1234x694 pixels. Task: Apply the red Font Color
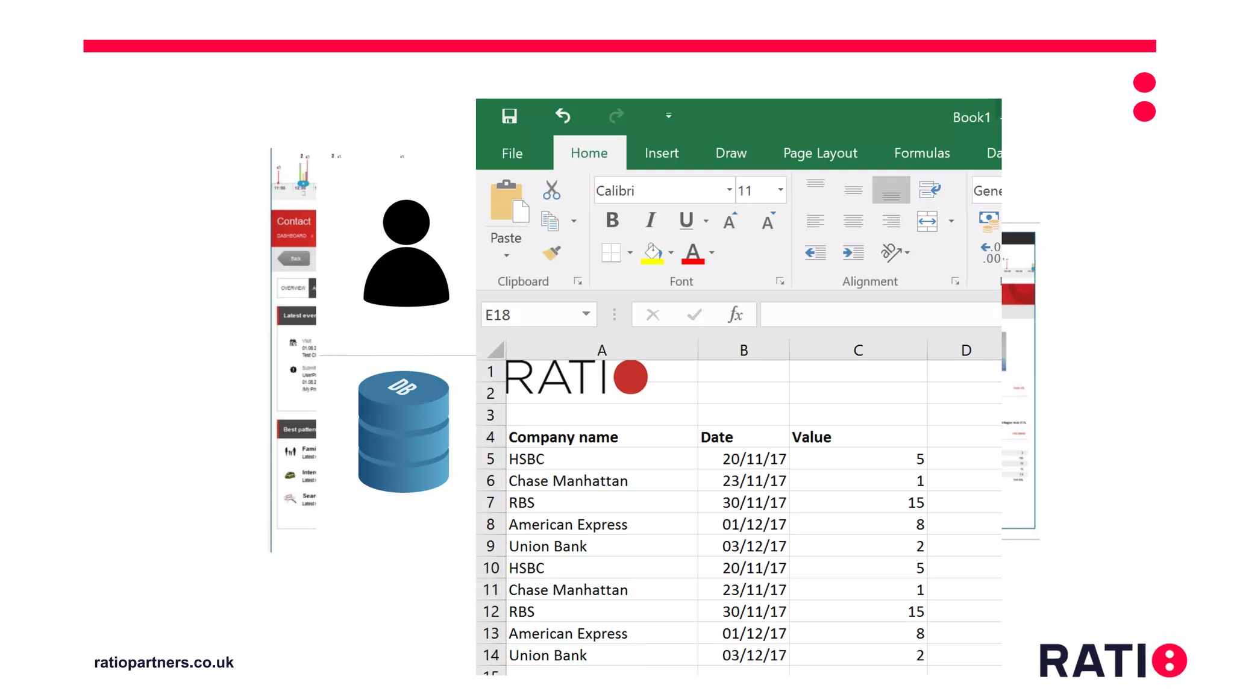click(693, 253)
